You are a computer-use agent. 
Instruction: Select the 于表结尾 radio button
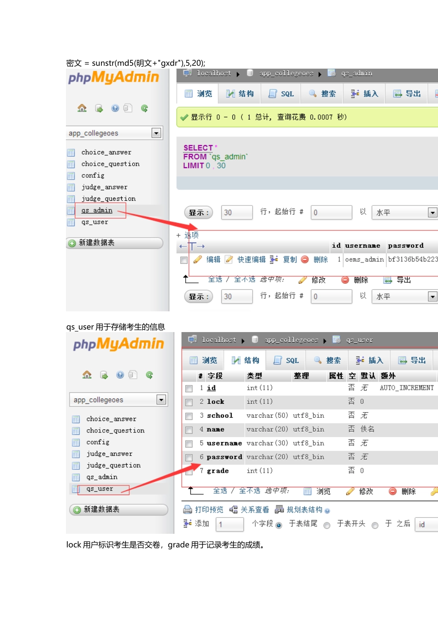[279, 526]
